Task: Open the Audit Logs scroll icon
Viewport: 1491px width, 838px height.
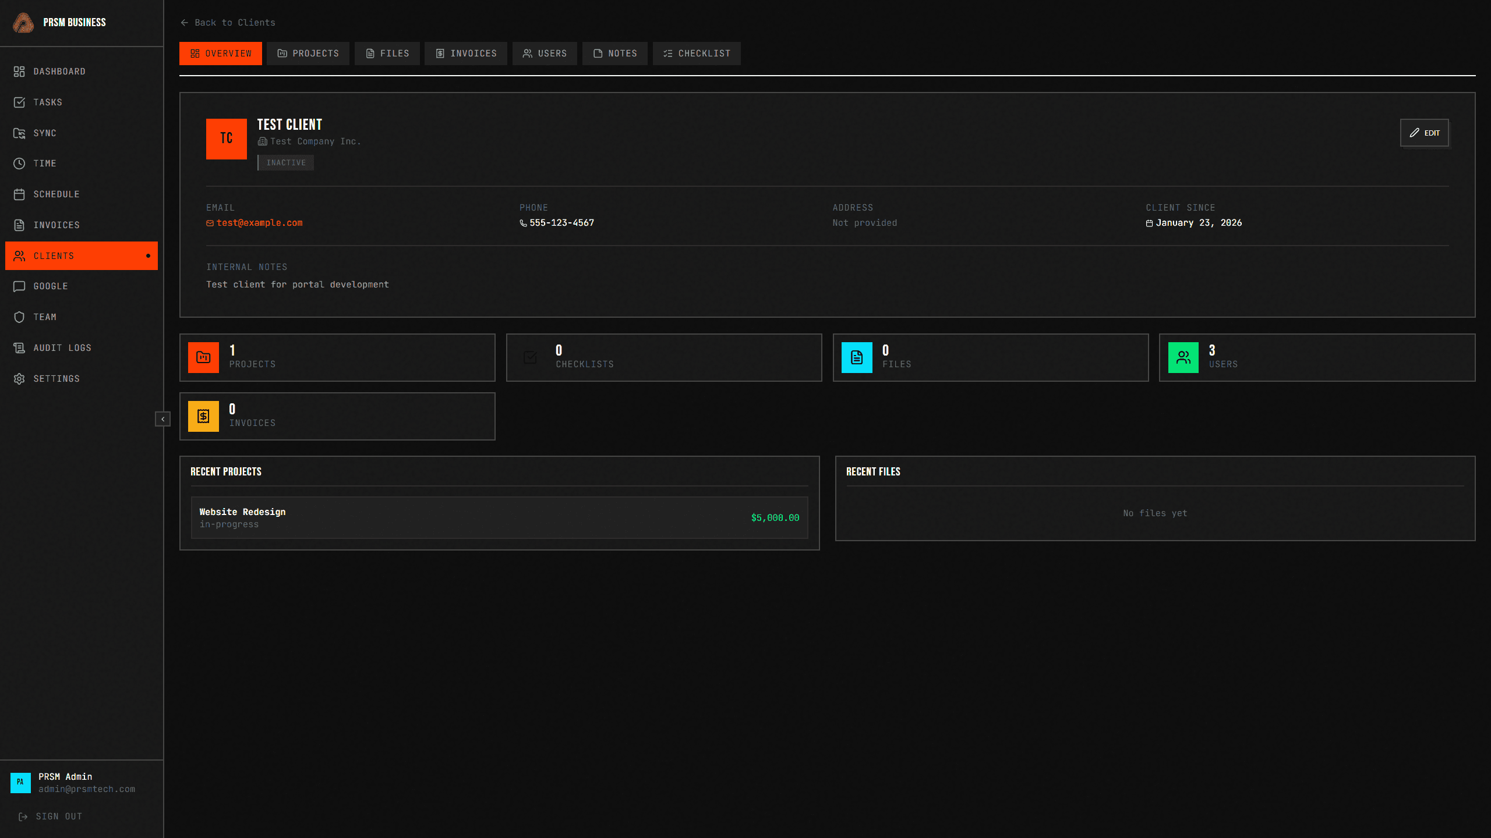Action: tap(19, 348)
